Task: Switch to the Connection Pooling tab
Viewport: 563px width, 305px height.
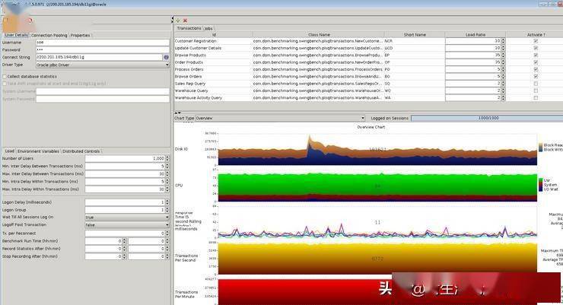Action: coord(49,35)
